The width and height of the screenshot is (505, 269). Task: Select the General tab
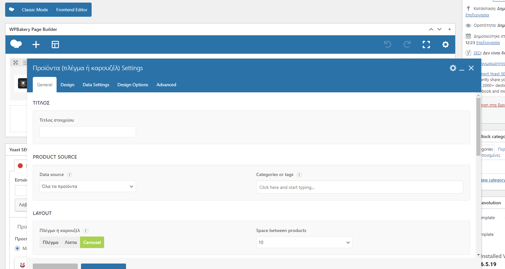(x=45, y=85)
